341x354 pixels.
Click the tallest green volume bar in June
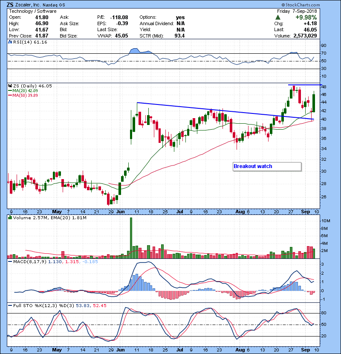tap(131, 238)
